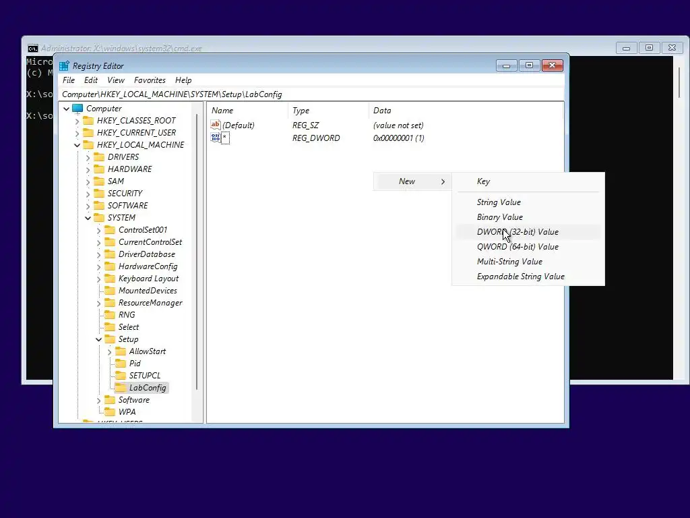690x518 pixels.
Task: Click the registry address path bar
Action: (x=311, y=94)
